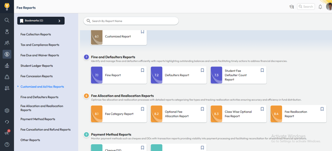
Task: Expand the Bookmarks panel arrow
Action: tap(59, 21)
